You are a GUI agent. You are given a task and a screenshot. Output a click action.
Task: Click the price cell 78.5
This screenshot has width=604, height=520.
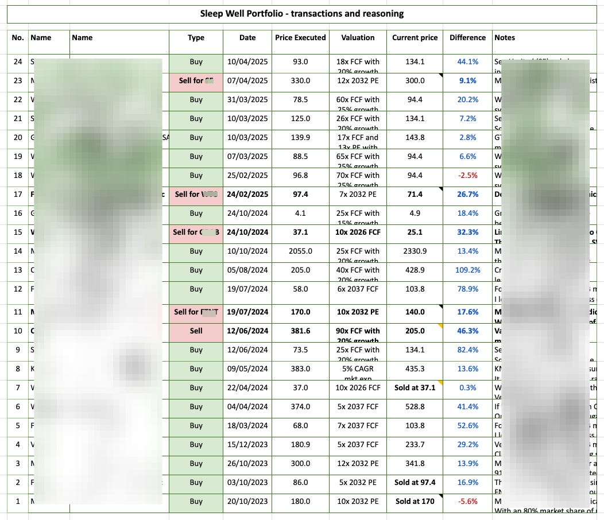300,102
